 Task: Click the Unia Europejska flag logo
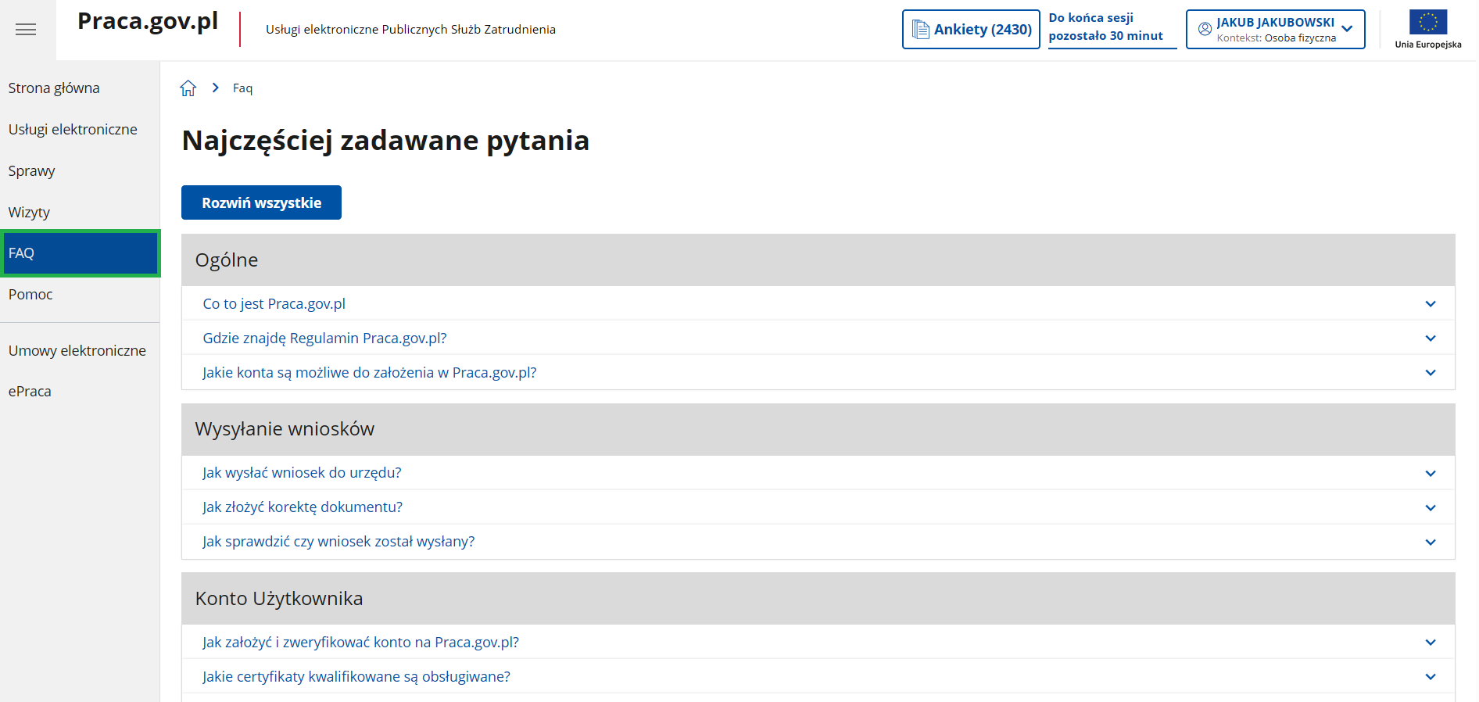click(1428, 29)
